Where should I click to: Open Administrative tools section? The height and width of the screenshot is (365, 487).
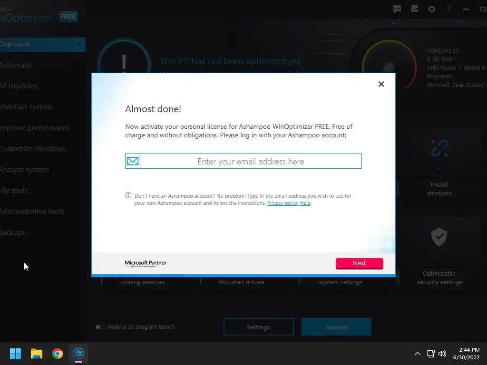tap(32, 211)
